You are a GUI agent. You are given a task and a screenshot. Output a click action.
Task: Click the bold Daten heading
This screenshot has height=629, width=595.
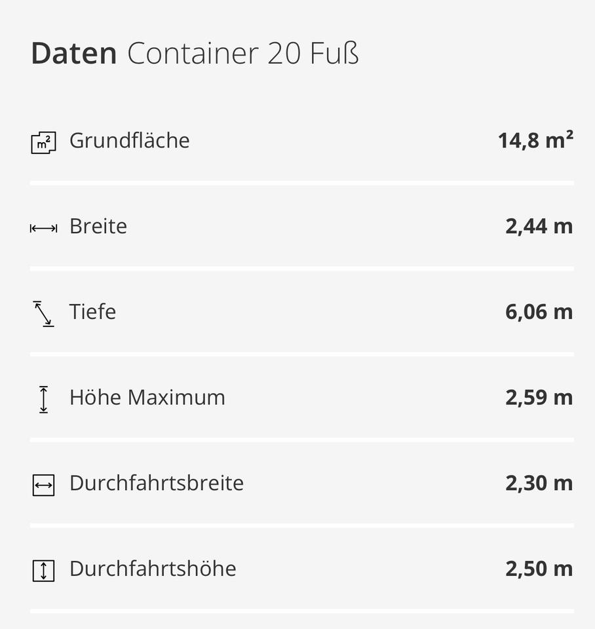point(74,54)
